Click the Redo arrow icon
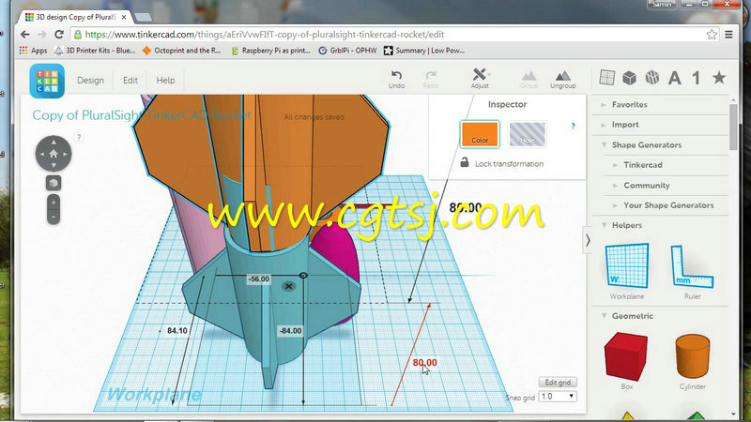 click(x=431, y=75)
